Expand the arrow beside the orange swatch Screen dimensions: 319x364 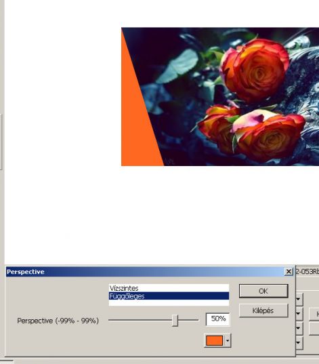coord(228,340)
